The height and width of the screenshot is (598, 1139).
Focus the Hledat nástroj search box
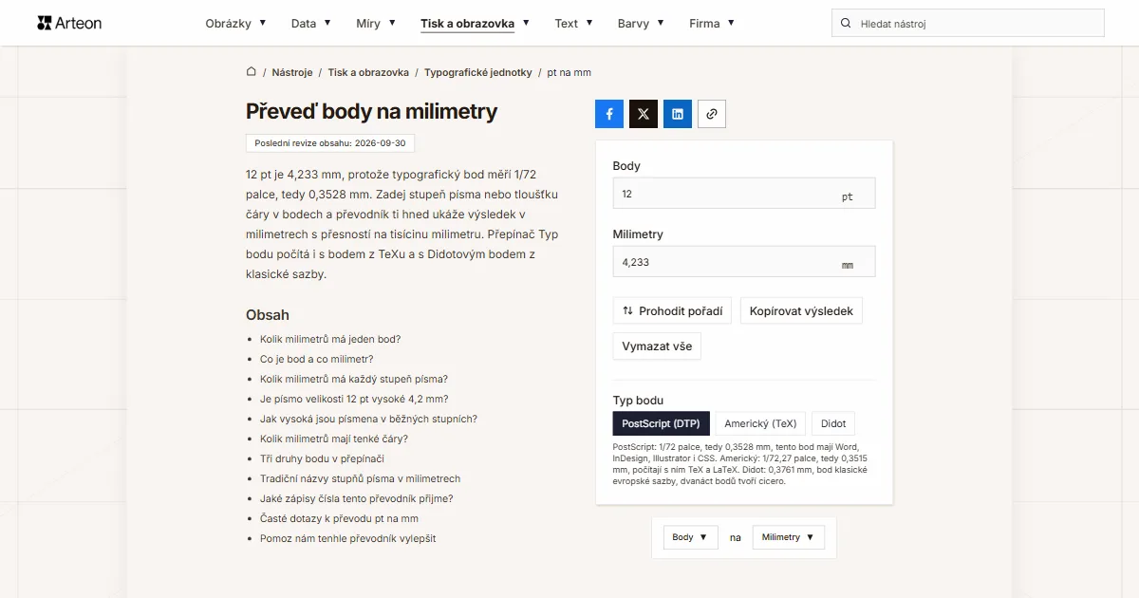click(967, 23)
